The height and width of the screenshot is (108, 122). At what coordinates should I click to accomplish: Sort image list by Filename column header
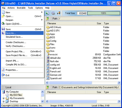[x=66, y=24]
